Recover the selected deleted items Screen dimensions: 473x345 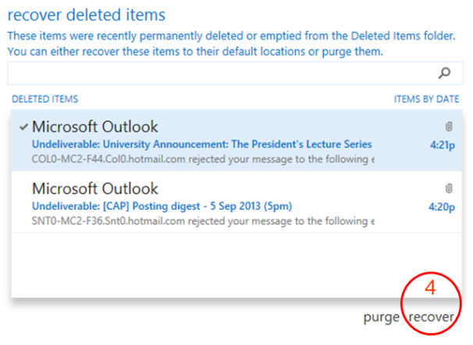pyautogui.click(x=433, y=318)
